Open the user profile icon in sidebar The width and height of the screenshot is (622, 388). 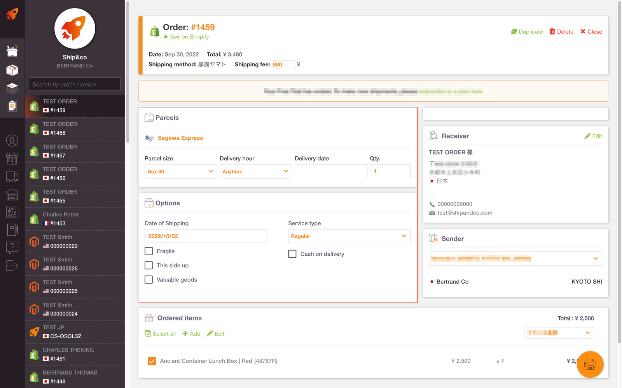click(12, 140)
